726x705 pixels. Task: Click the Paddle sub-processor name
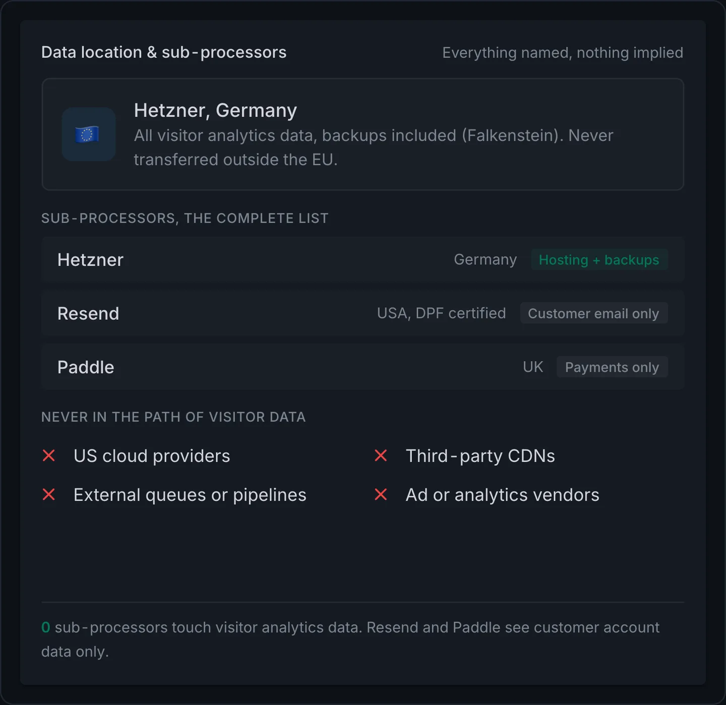[86, 367]
